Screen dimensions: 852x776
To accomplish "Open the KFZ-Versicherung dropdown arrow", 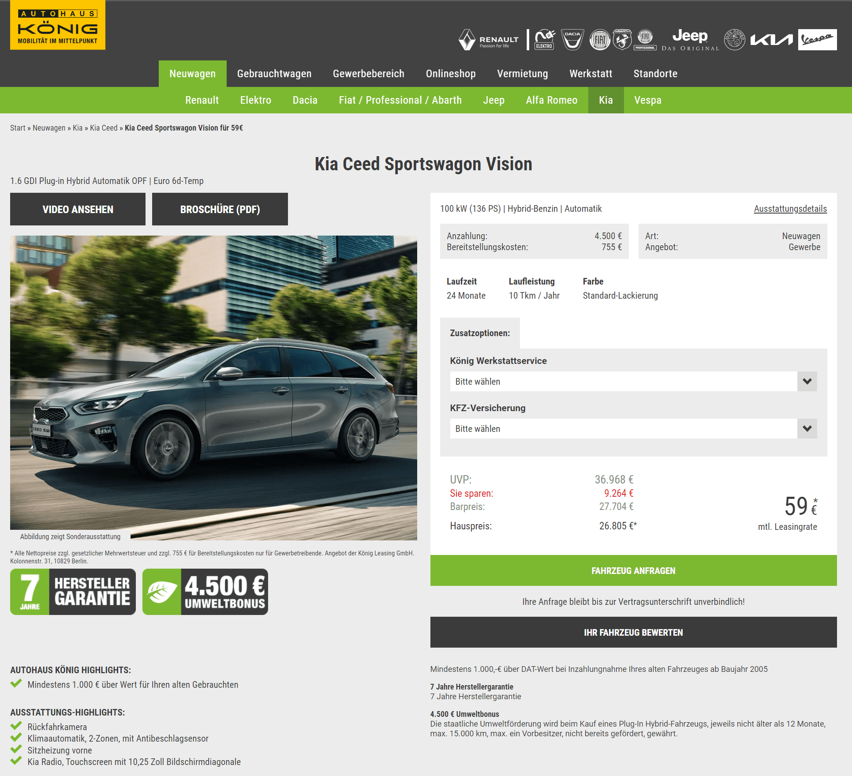I will point(807,428).
